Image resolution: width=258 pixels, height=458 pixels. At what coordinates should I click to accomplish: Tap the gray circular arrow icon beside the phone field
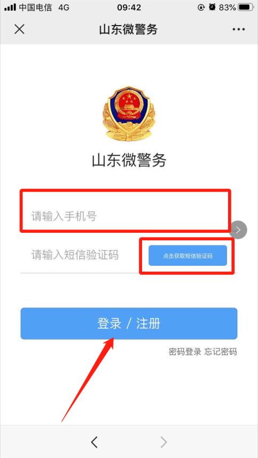238,230
